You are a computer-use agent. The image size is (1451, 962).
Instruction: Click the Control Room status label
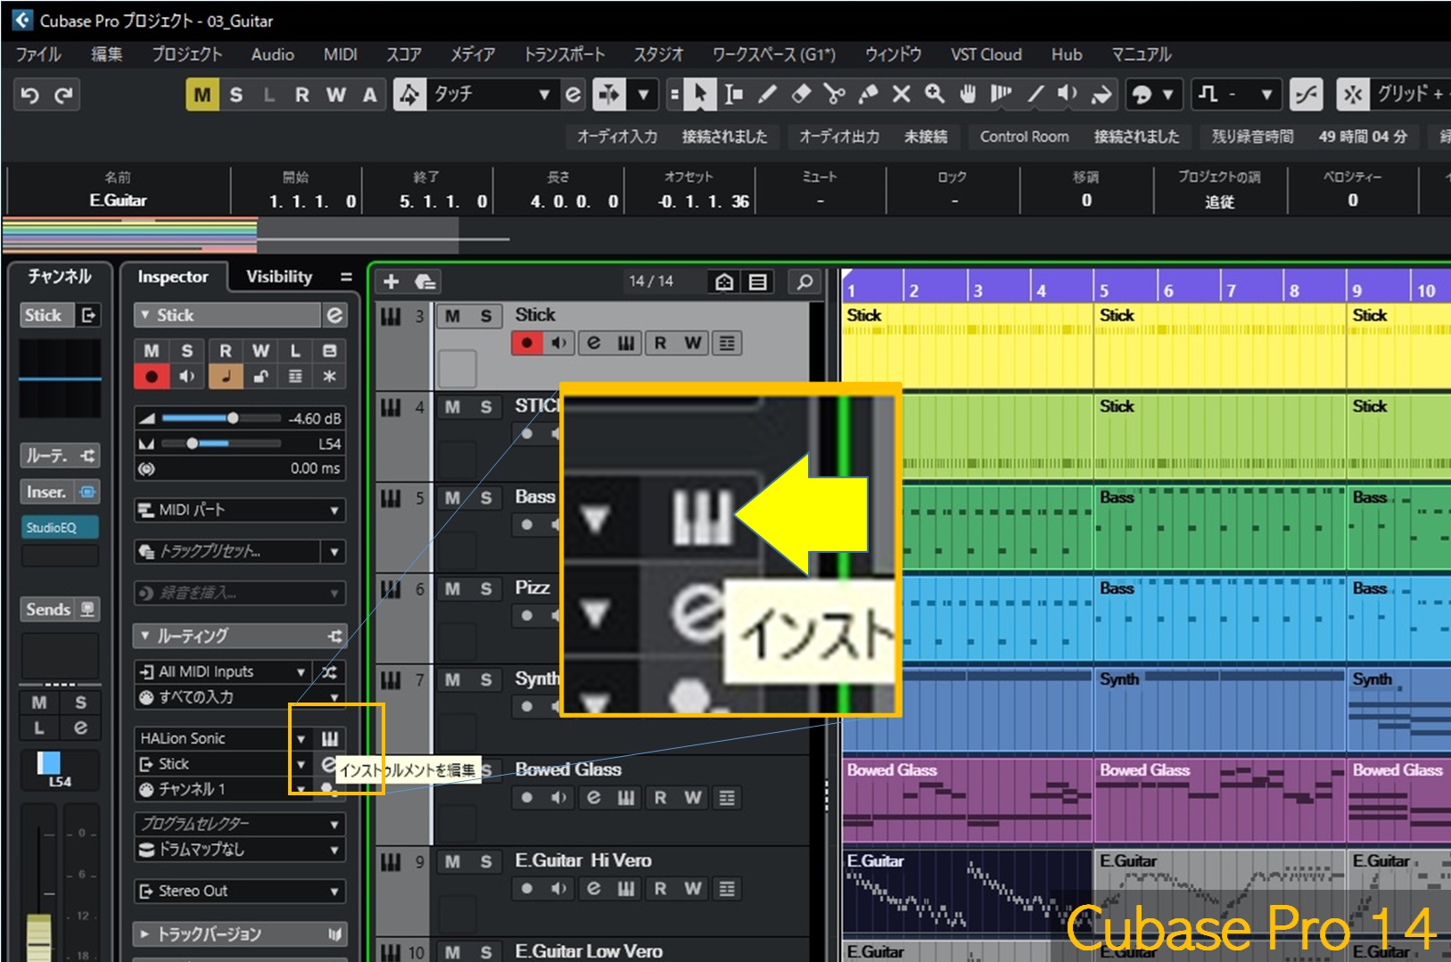point(1024,136)
